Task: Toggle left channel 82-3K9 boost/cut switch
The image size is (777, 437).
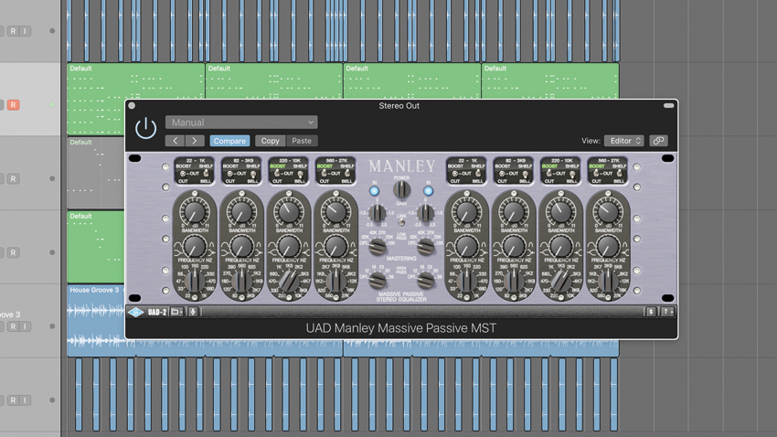Action: tap(230, 174)
